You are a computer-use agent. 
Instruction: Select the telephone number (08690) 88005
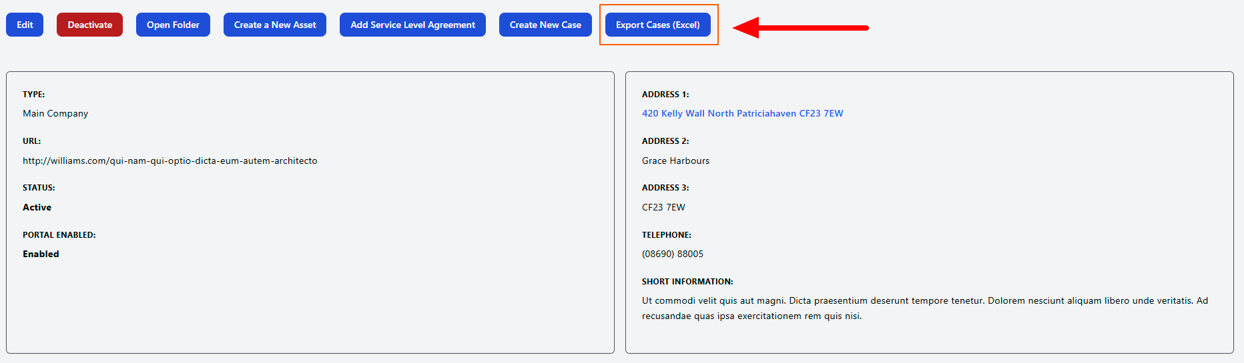(672, 254)
